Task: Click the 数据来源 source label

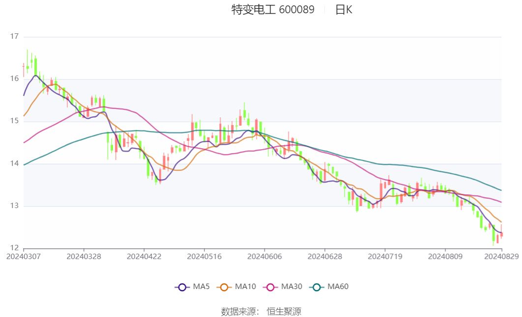Action: tap(240, 311)
